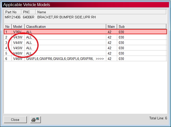Click the PNC value 64006R
The image size is (171, 127).
(28, 17)
